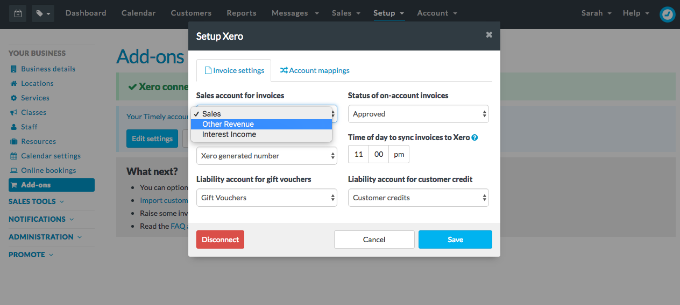680x305 pixels.
Task: Open Calendar settings in the sidebar
Action: pos(51,156)
